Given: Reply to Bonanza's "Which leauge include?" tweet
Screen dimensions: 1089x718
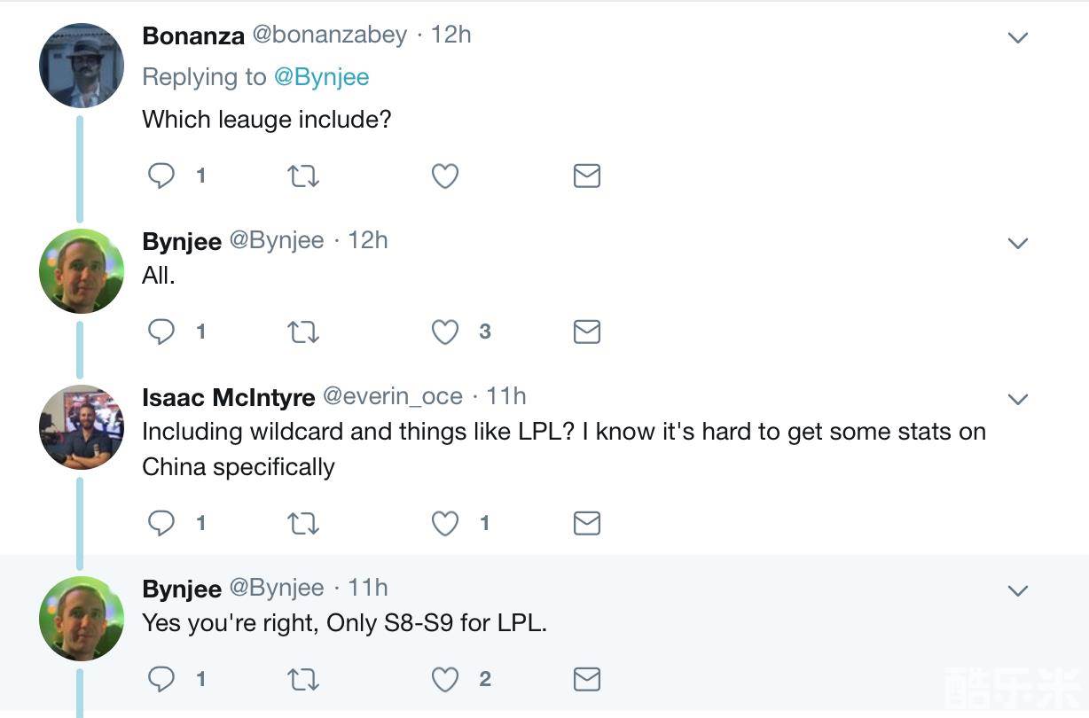Looking at the screenshot, I should (x=161, y=176).
